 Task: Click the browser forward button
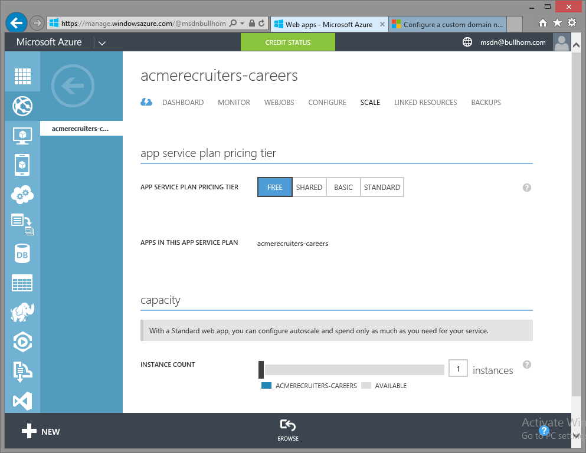tap(37, 23)
